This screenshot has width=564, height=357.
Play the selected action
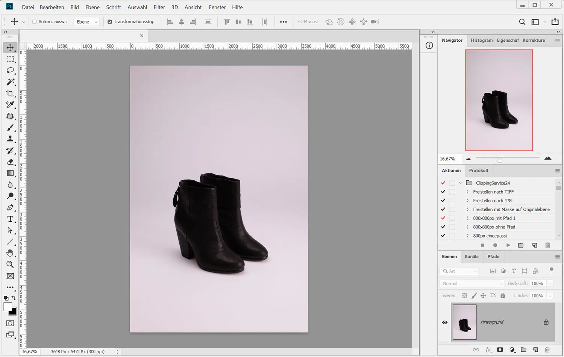pyautogui.click(x=508, y=245)
